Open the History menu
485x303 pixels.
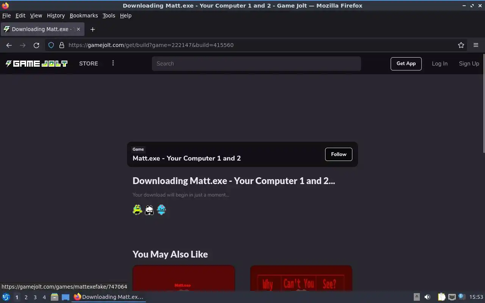[x=56, y=16]
